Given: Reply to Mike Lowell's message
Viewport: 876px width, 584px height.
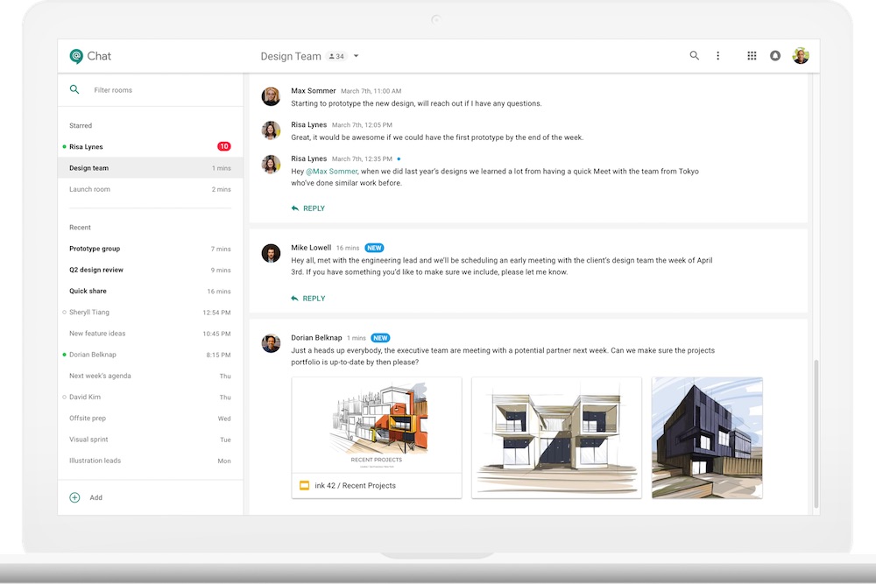Looking at the screenshot, I should [x=308, y=299].
